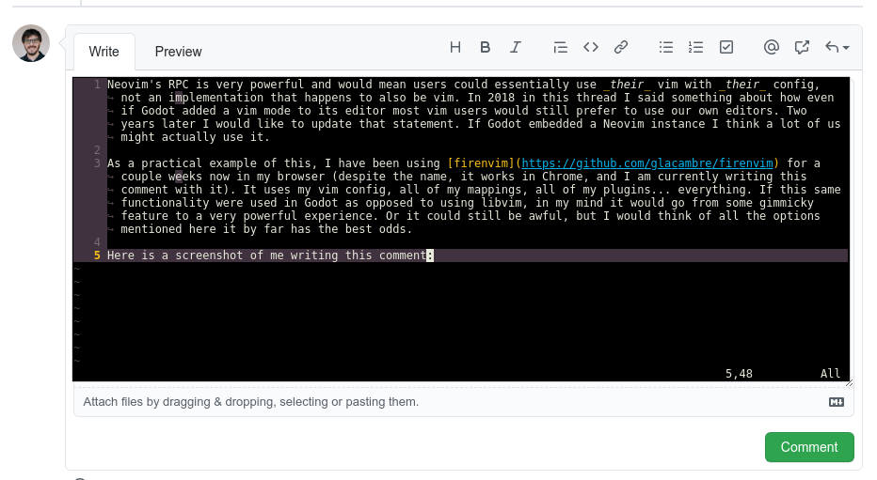Click current line number 5 in gutter
Image resolution: width=877 pixels, height=480 pixels.
97,255
